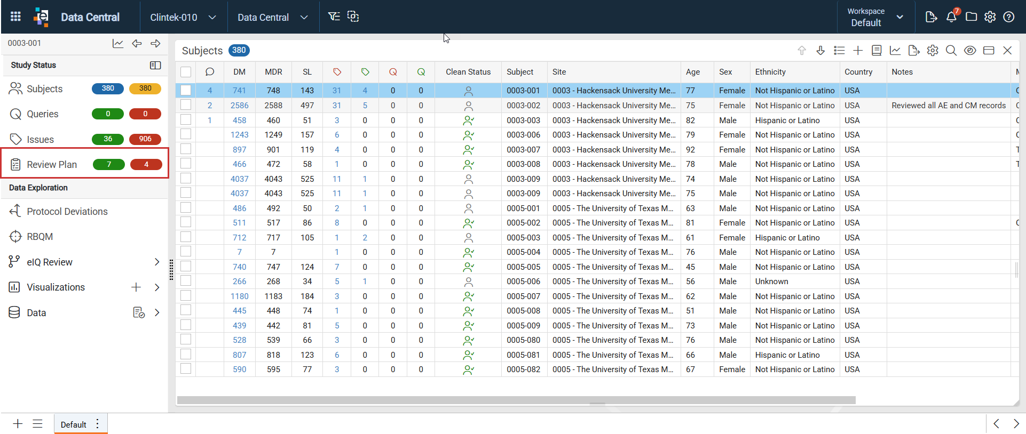
Task: Click DM link 741 for subject 0003-001
Action: (x=239, y=91)
